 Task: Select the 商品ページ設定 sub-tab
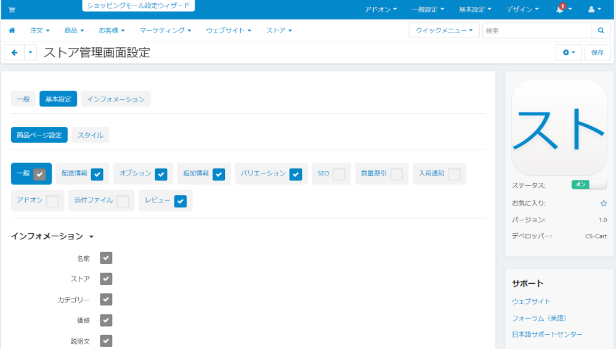(x=39, y=135)
